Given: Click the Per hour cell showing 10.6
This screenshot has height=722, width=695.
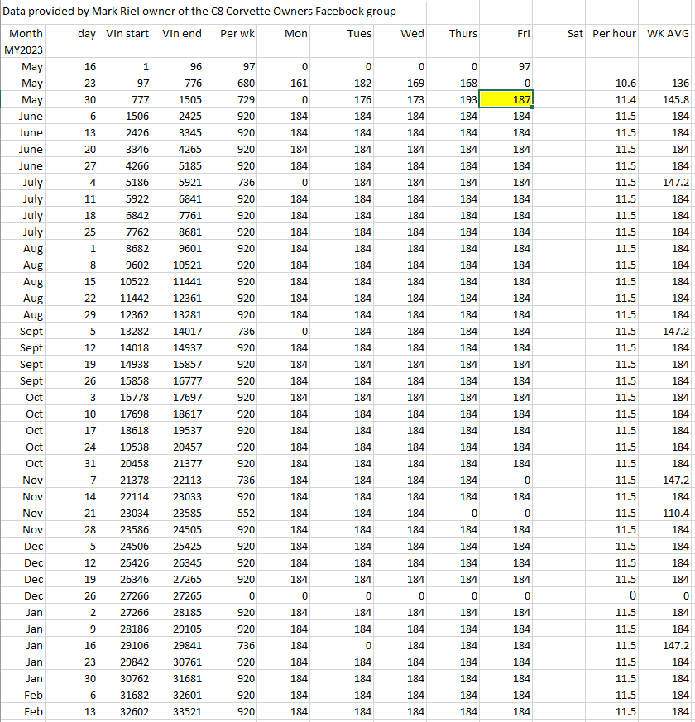Looking at the screenshot, I should 613,83.
